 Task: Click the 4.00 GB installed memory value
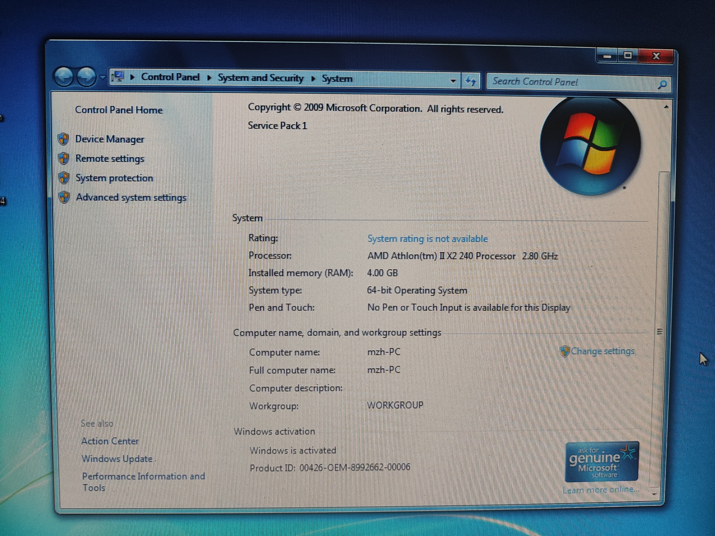(x=382, y=273)
